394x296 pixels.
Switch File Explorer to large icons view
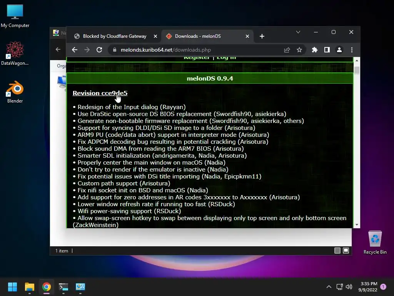coord(346,251)
